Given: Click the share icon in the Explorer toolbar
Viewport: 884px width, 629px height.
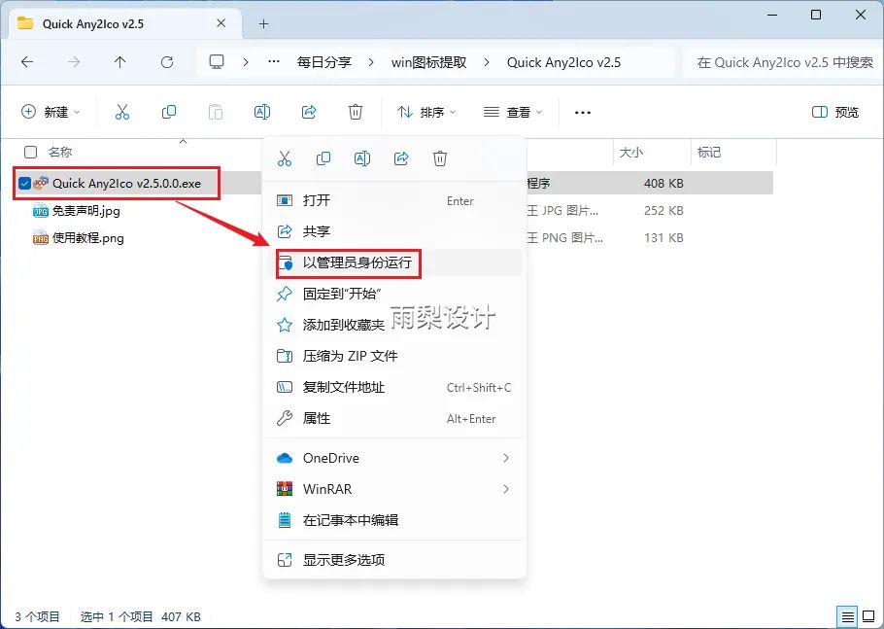Looking at the screenshot, I should [309, 112].
